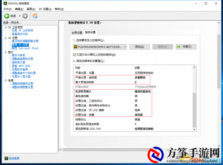
Task: Click main panel scroll-up arrow
Action: pos(219,23)
